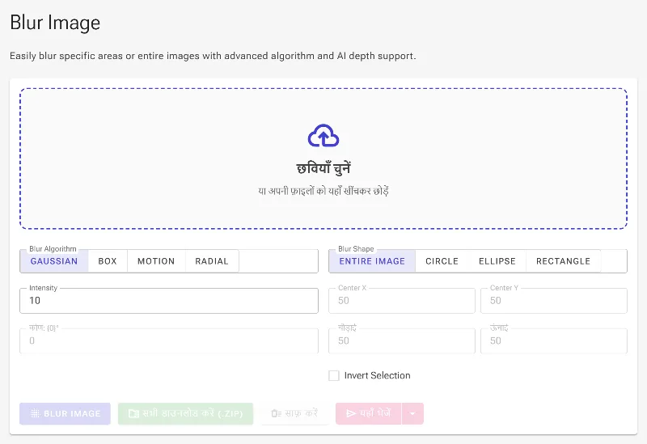Image resolution: width=647 pixels, height=444 pixels.
Task: Click the clear list icon beside साफ़ करें
Action: tap(276, 413)
